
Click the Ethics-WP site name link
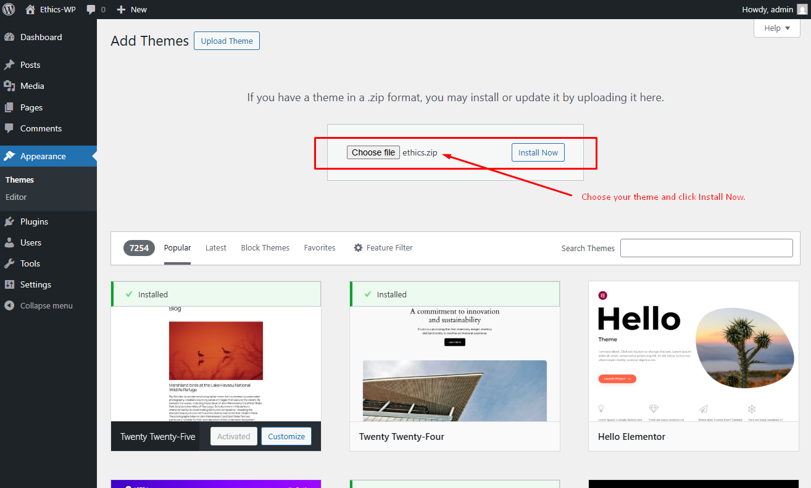pos(58,10)
